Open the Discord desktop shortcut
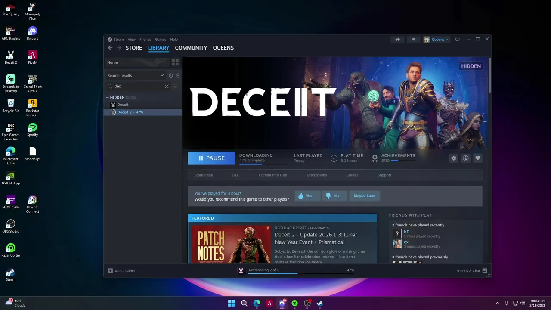Viewport: 551px width, 310px height. 32,33
